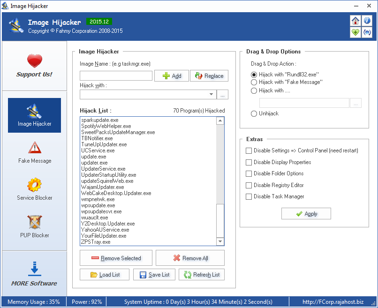Click Remove Selected button
Image resolution: width=378 pixels, height=308 pixels.
(116, 258)
